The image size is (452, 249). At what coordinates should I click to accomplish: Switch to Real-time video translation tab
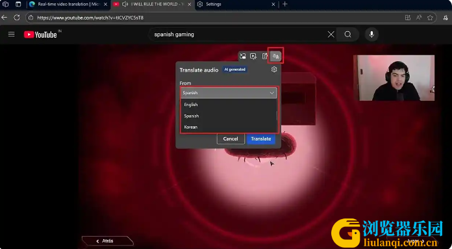point(69,5)
